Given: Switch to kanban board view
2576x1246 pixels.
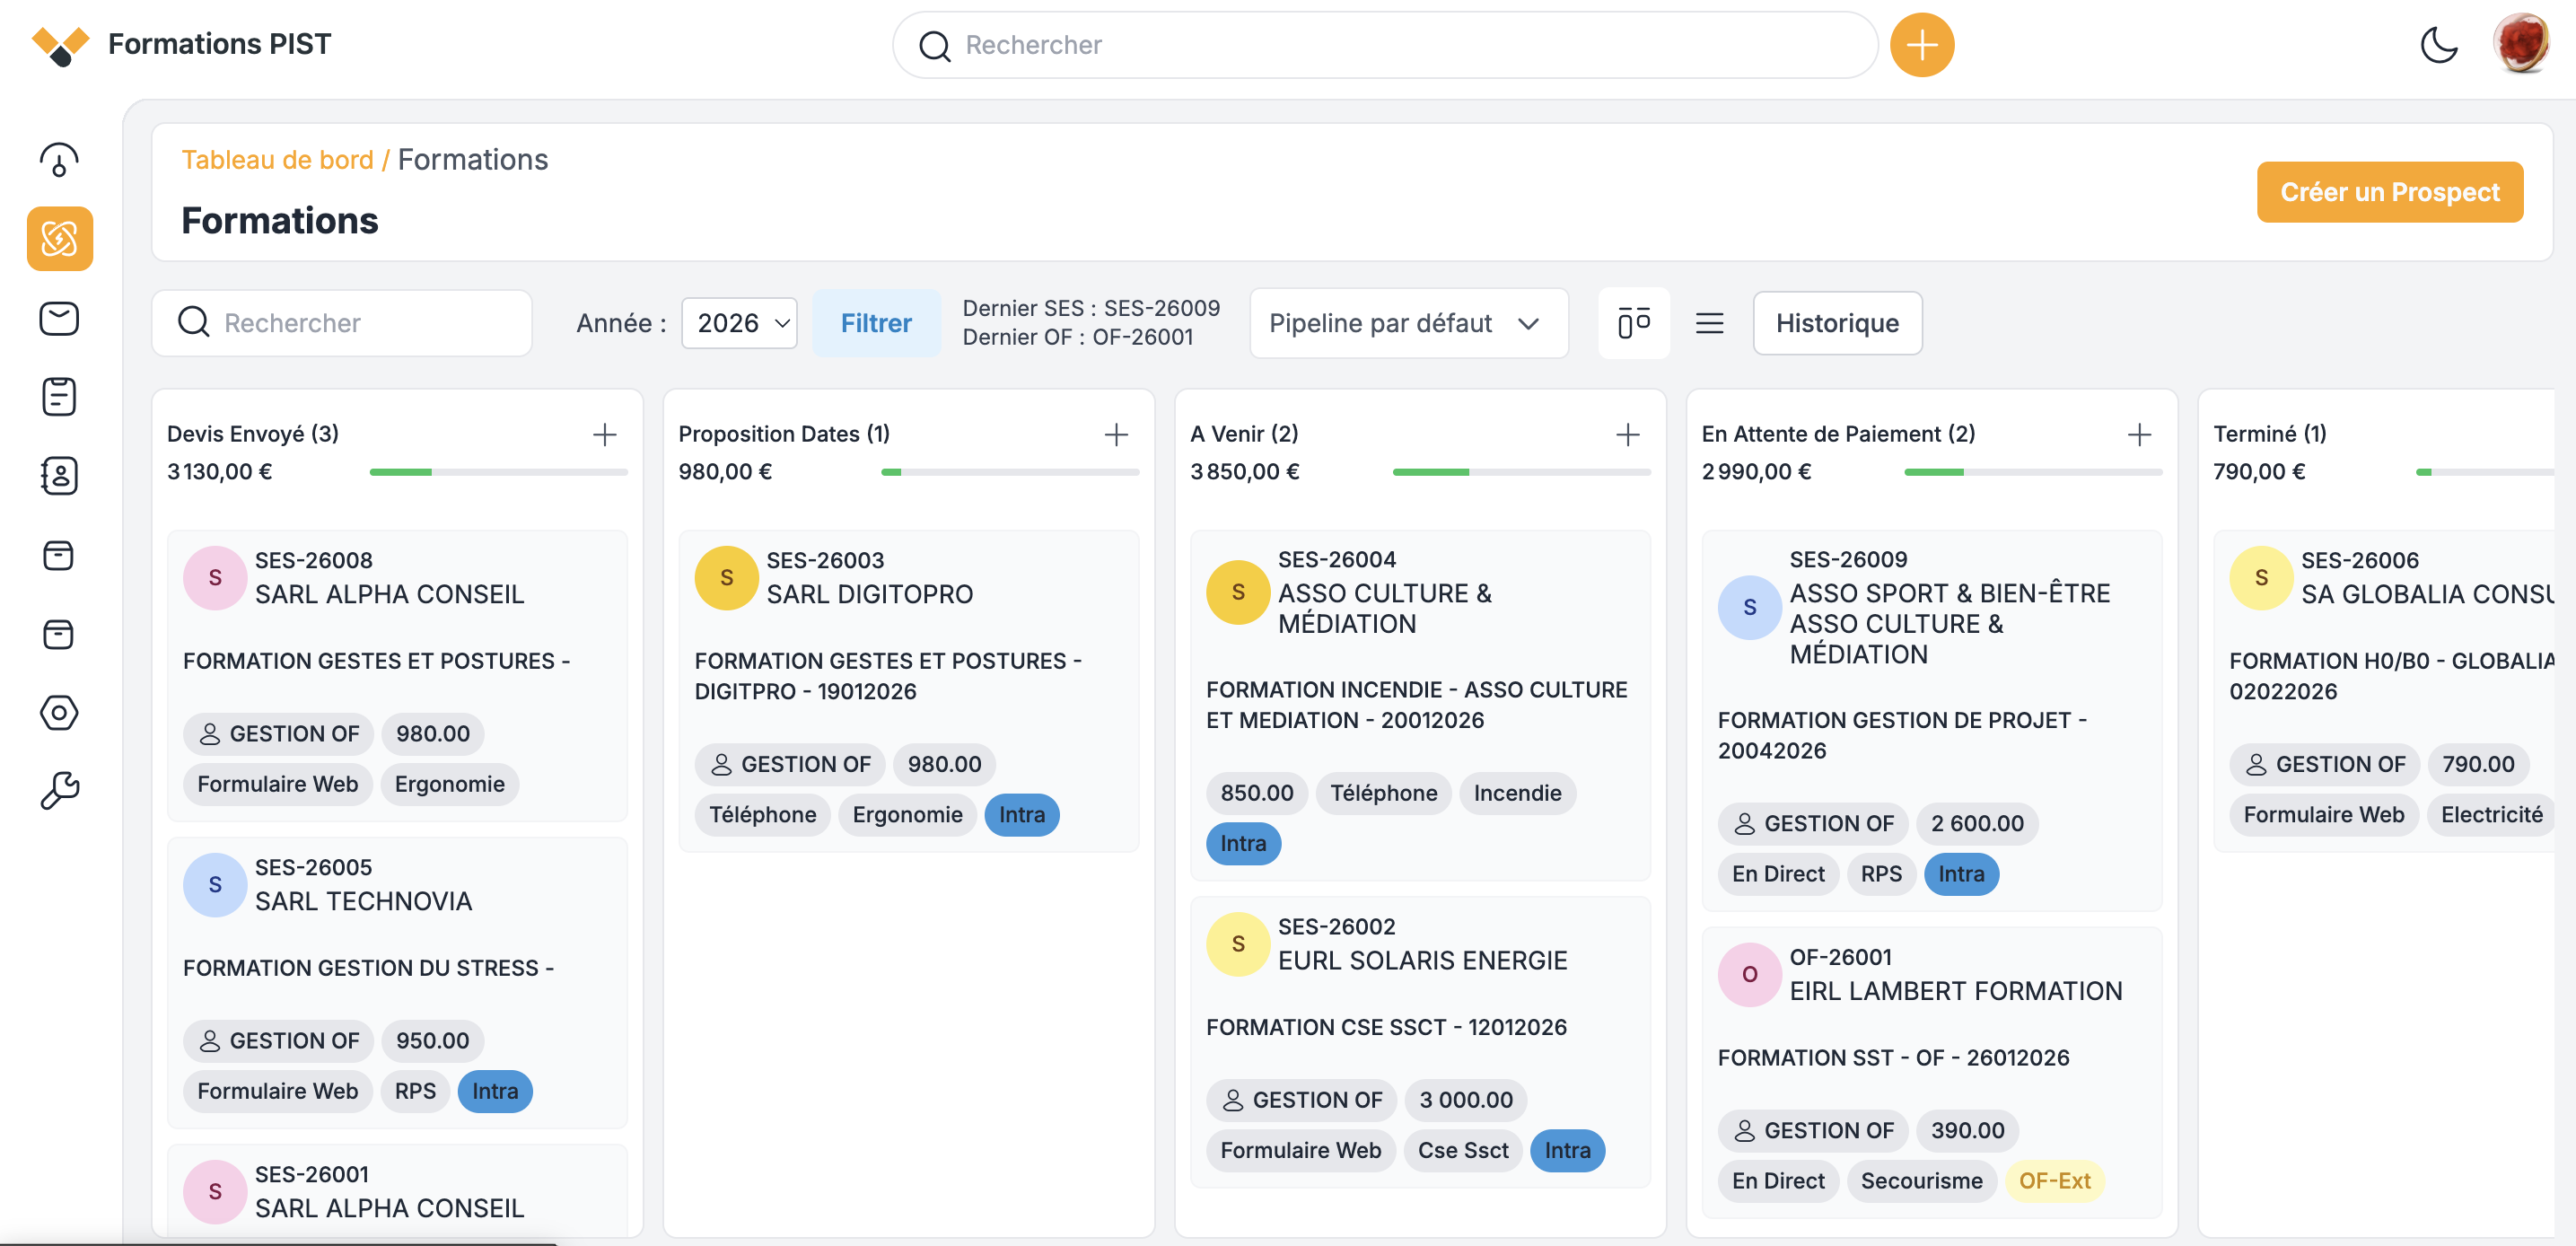Looking at the screenshot, I should click(1633, 323).
